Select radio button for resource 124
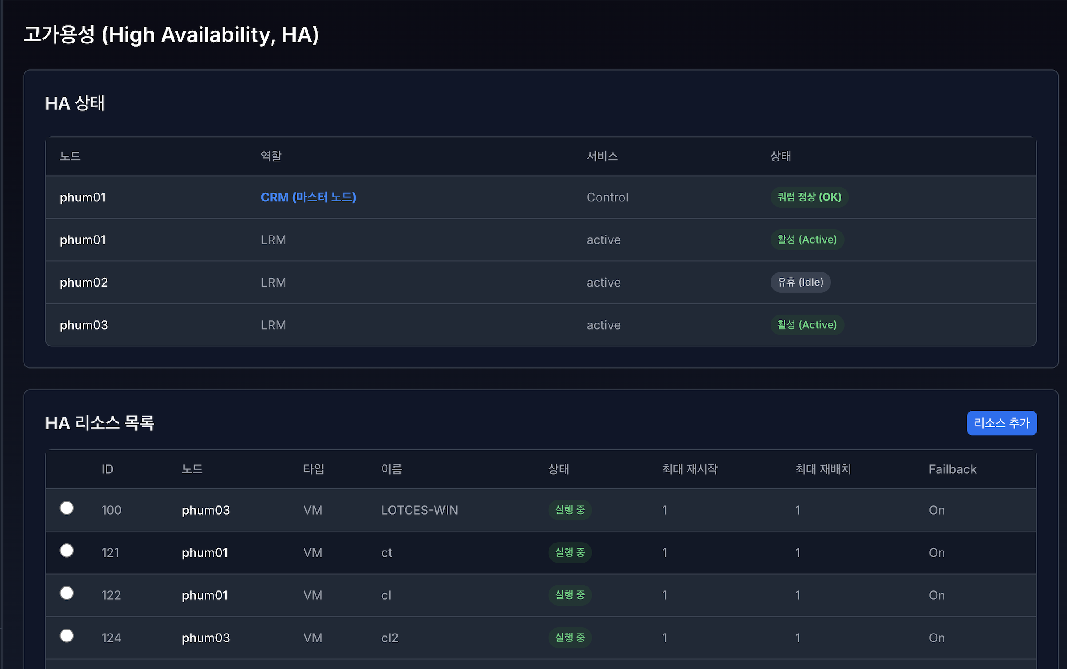The width and height of the screenshot is (1067, 669). point(67,636)
